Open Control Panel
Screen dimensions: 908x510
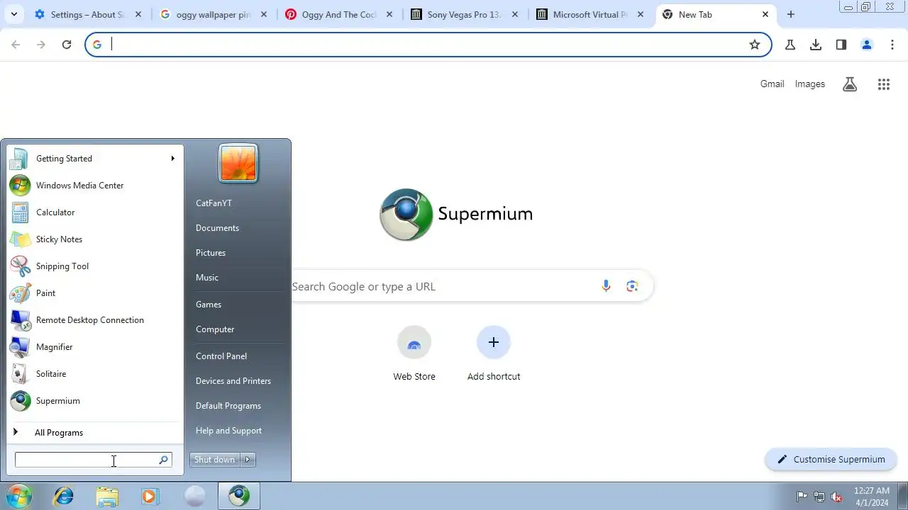[x=221, y=356]
